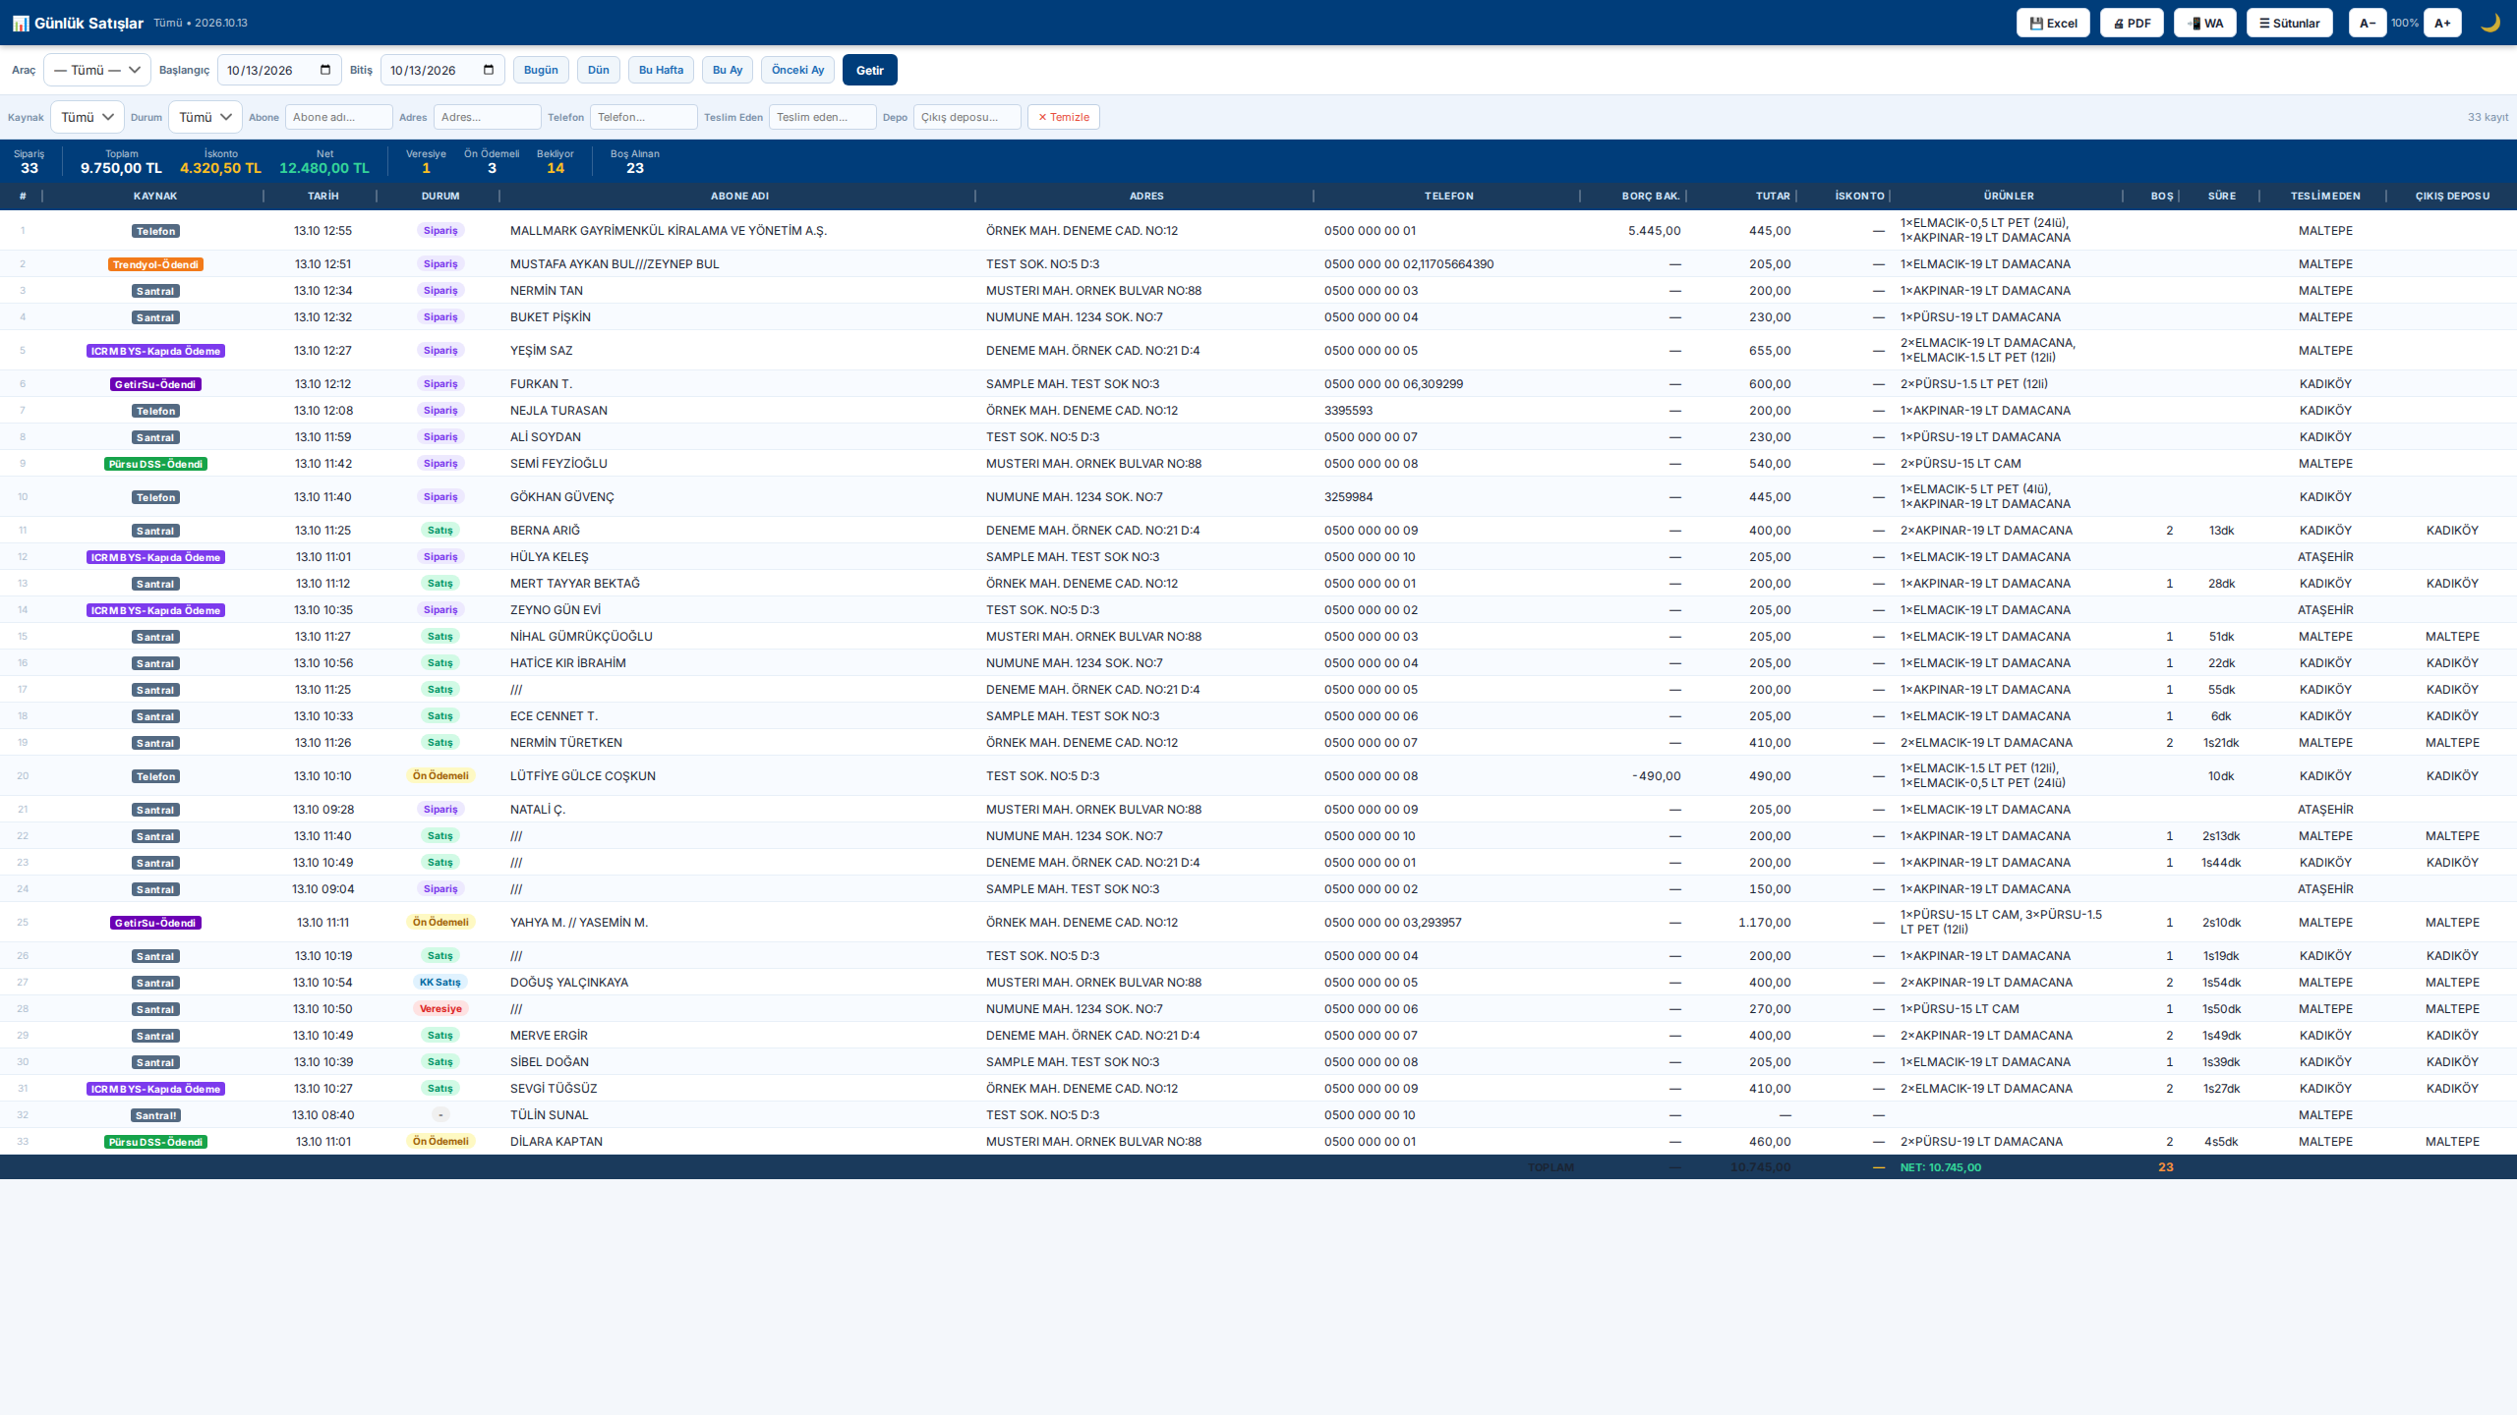Sort by the ABONE ADI column header

pos(739,196)
